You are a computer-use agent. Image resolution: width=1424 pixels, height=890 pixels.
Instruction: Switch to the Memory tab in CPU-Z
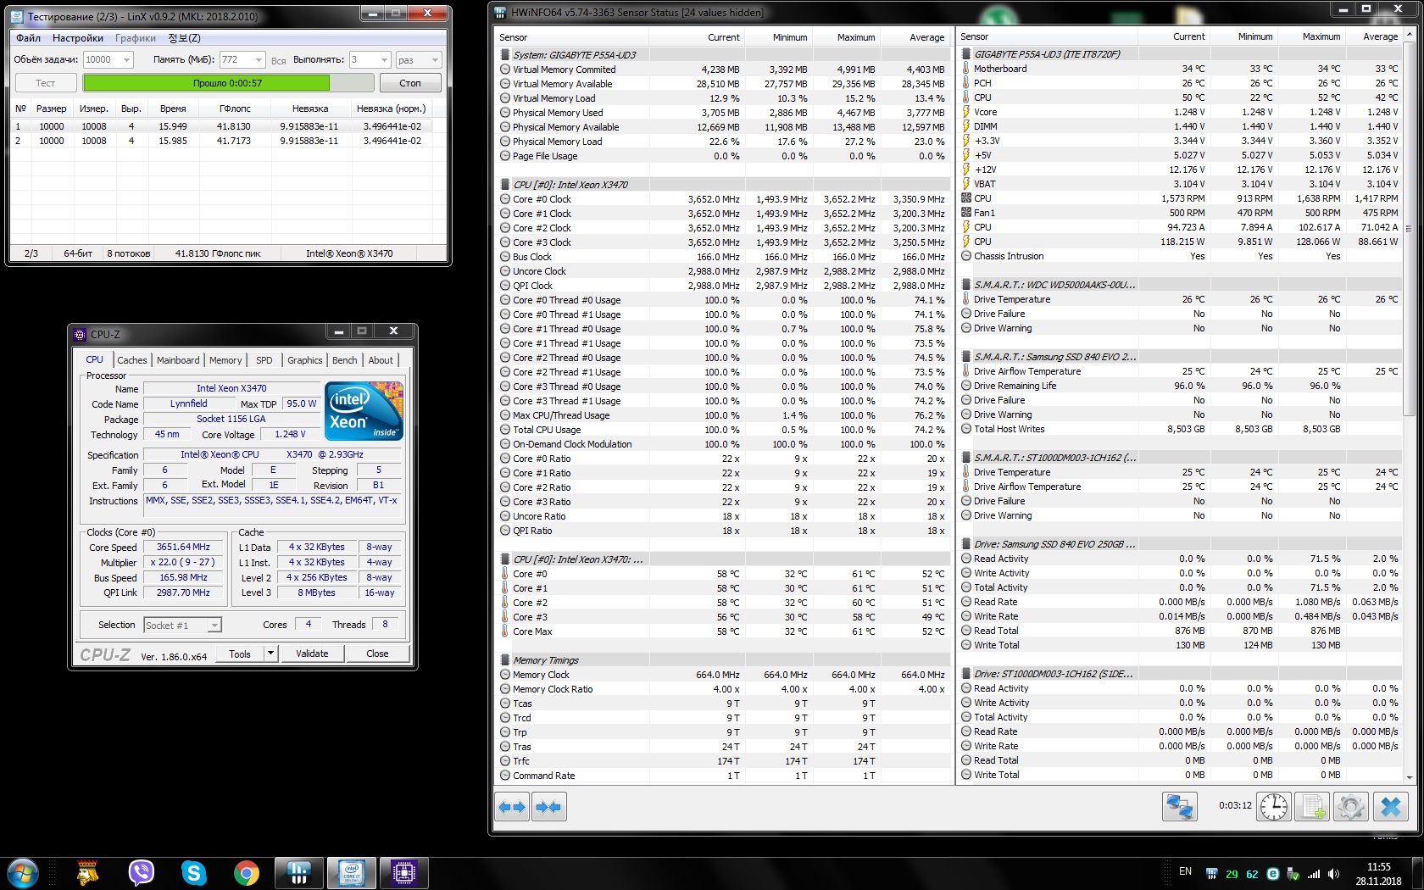click(225, 360)
